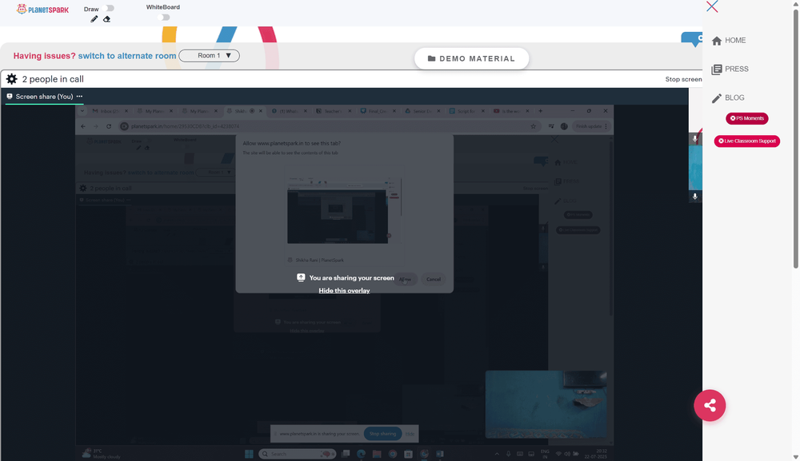Click the Stop screen button
800x461 pixels.
coord(684,79)
